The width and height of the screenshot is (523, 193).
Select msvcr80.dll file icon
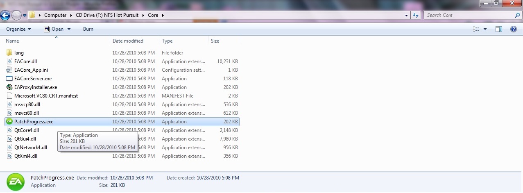(x=10, y=113)
